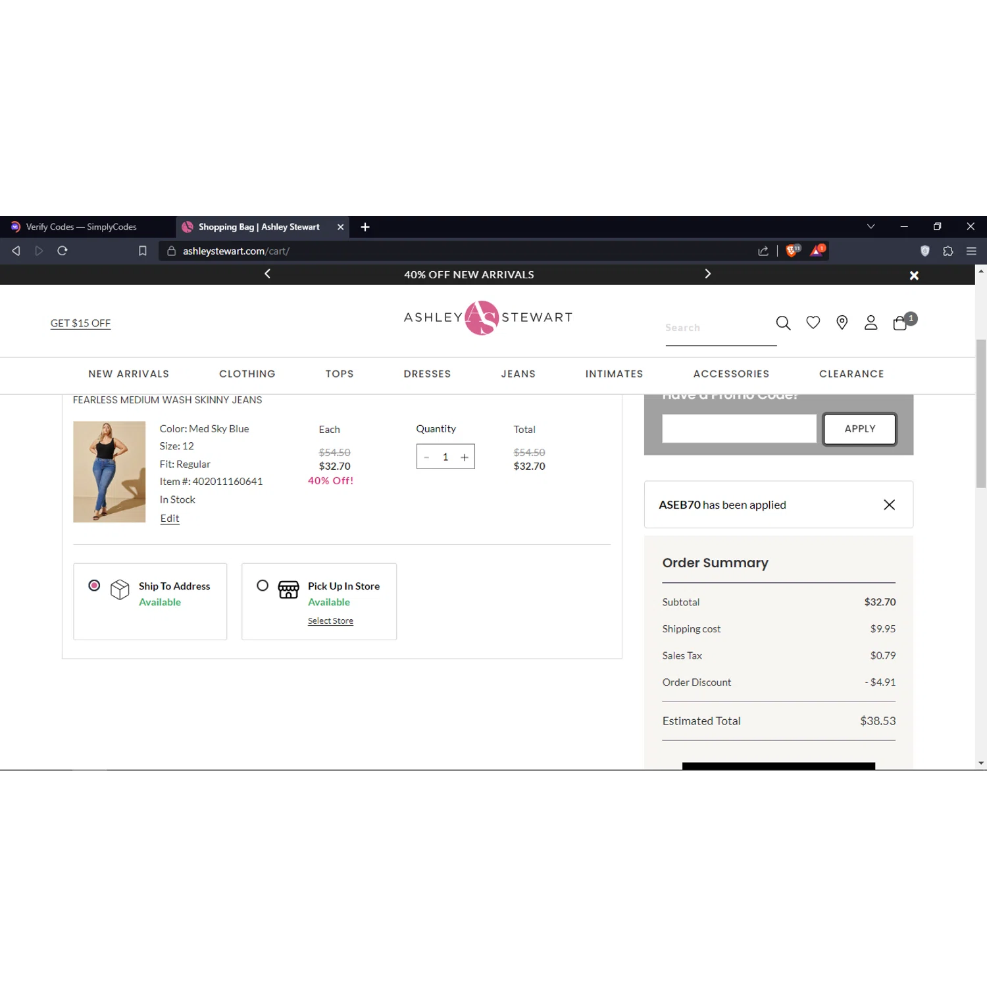Close the Shopping Bag tab
987x987 pixels.
tap(340, 227)
